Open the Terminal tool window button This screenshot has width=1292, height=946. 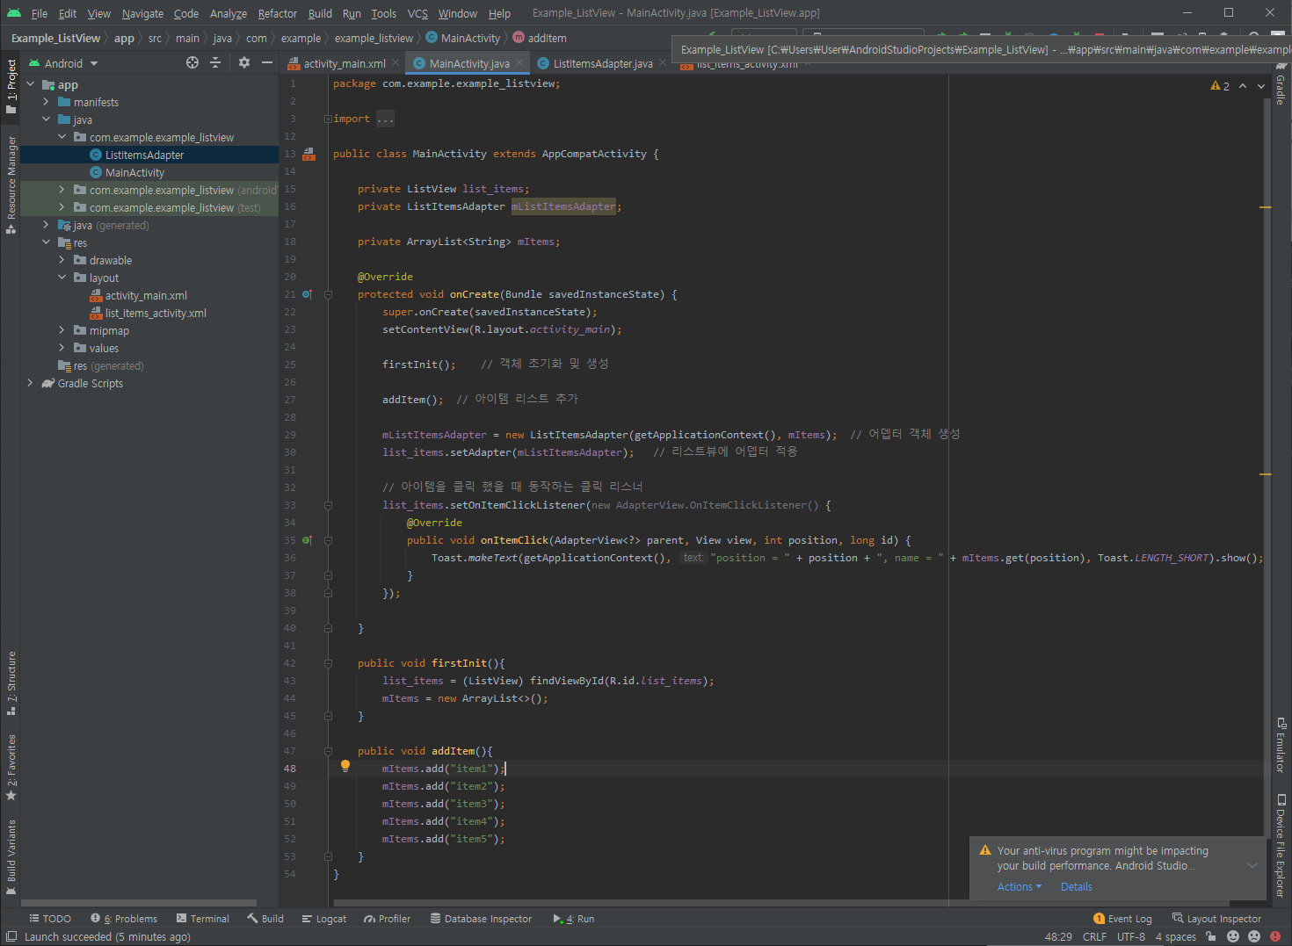203,919
